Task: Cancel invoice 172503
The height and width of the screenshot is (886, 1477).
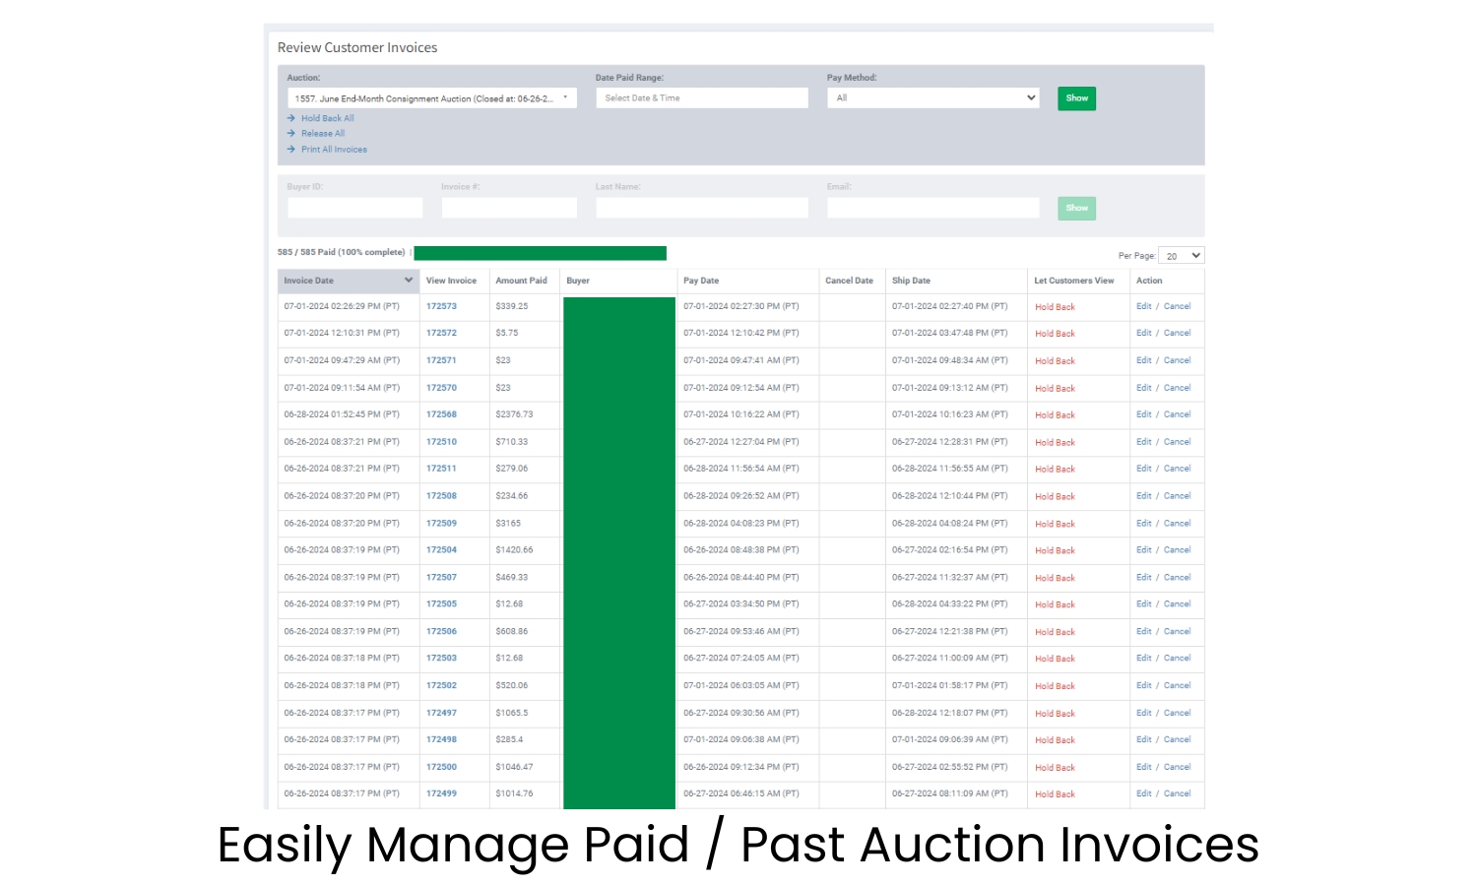Action: 1178,659
